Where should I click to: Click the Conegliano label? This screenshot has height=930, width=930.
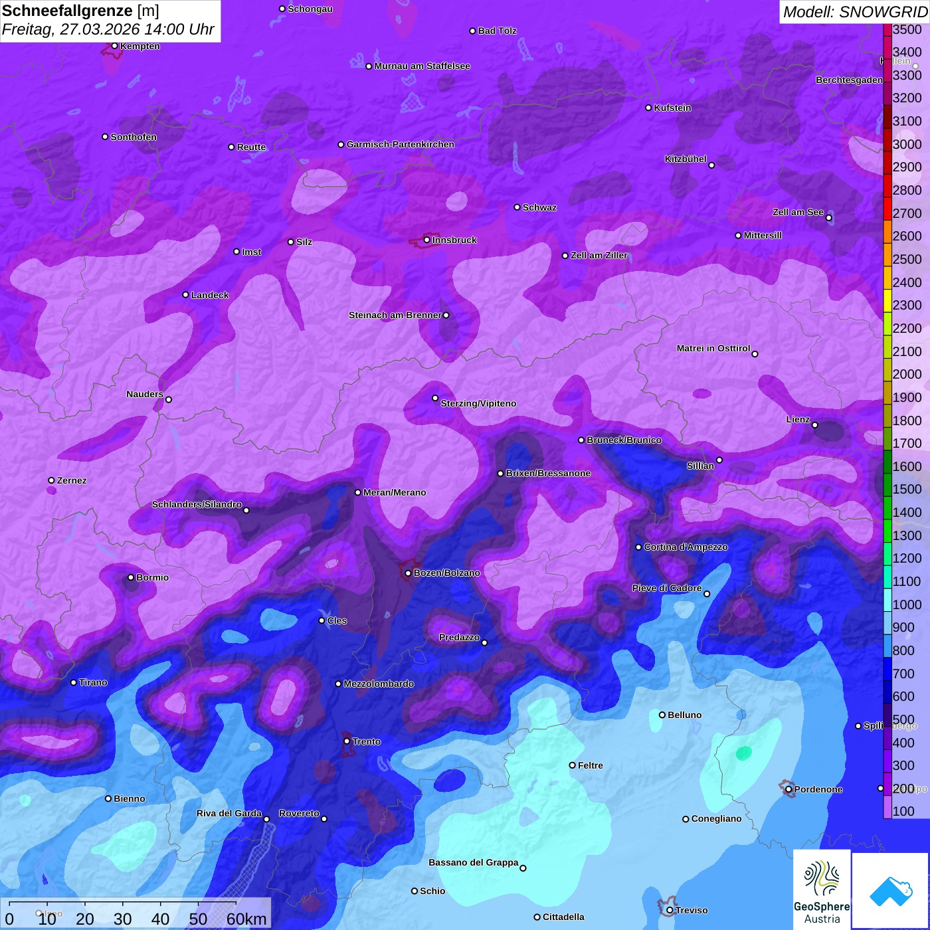[716, 818]
